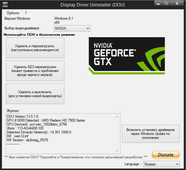Select 'Vbios : 113-AD44400-100' log line
186x170 pixels.
pos(25,128)
